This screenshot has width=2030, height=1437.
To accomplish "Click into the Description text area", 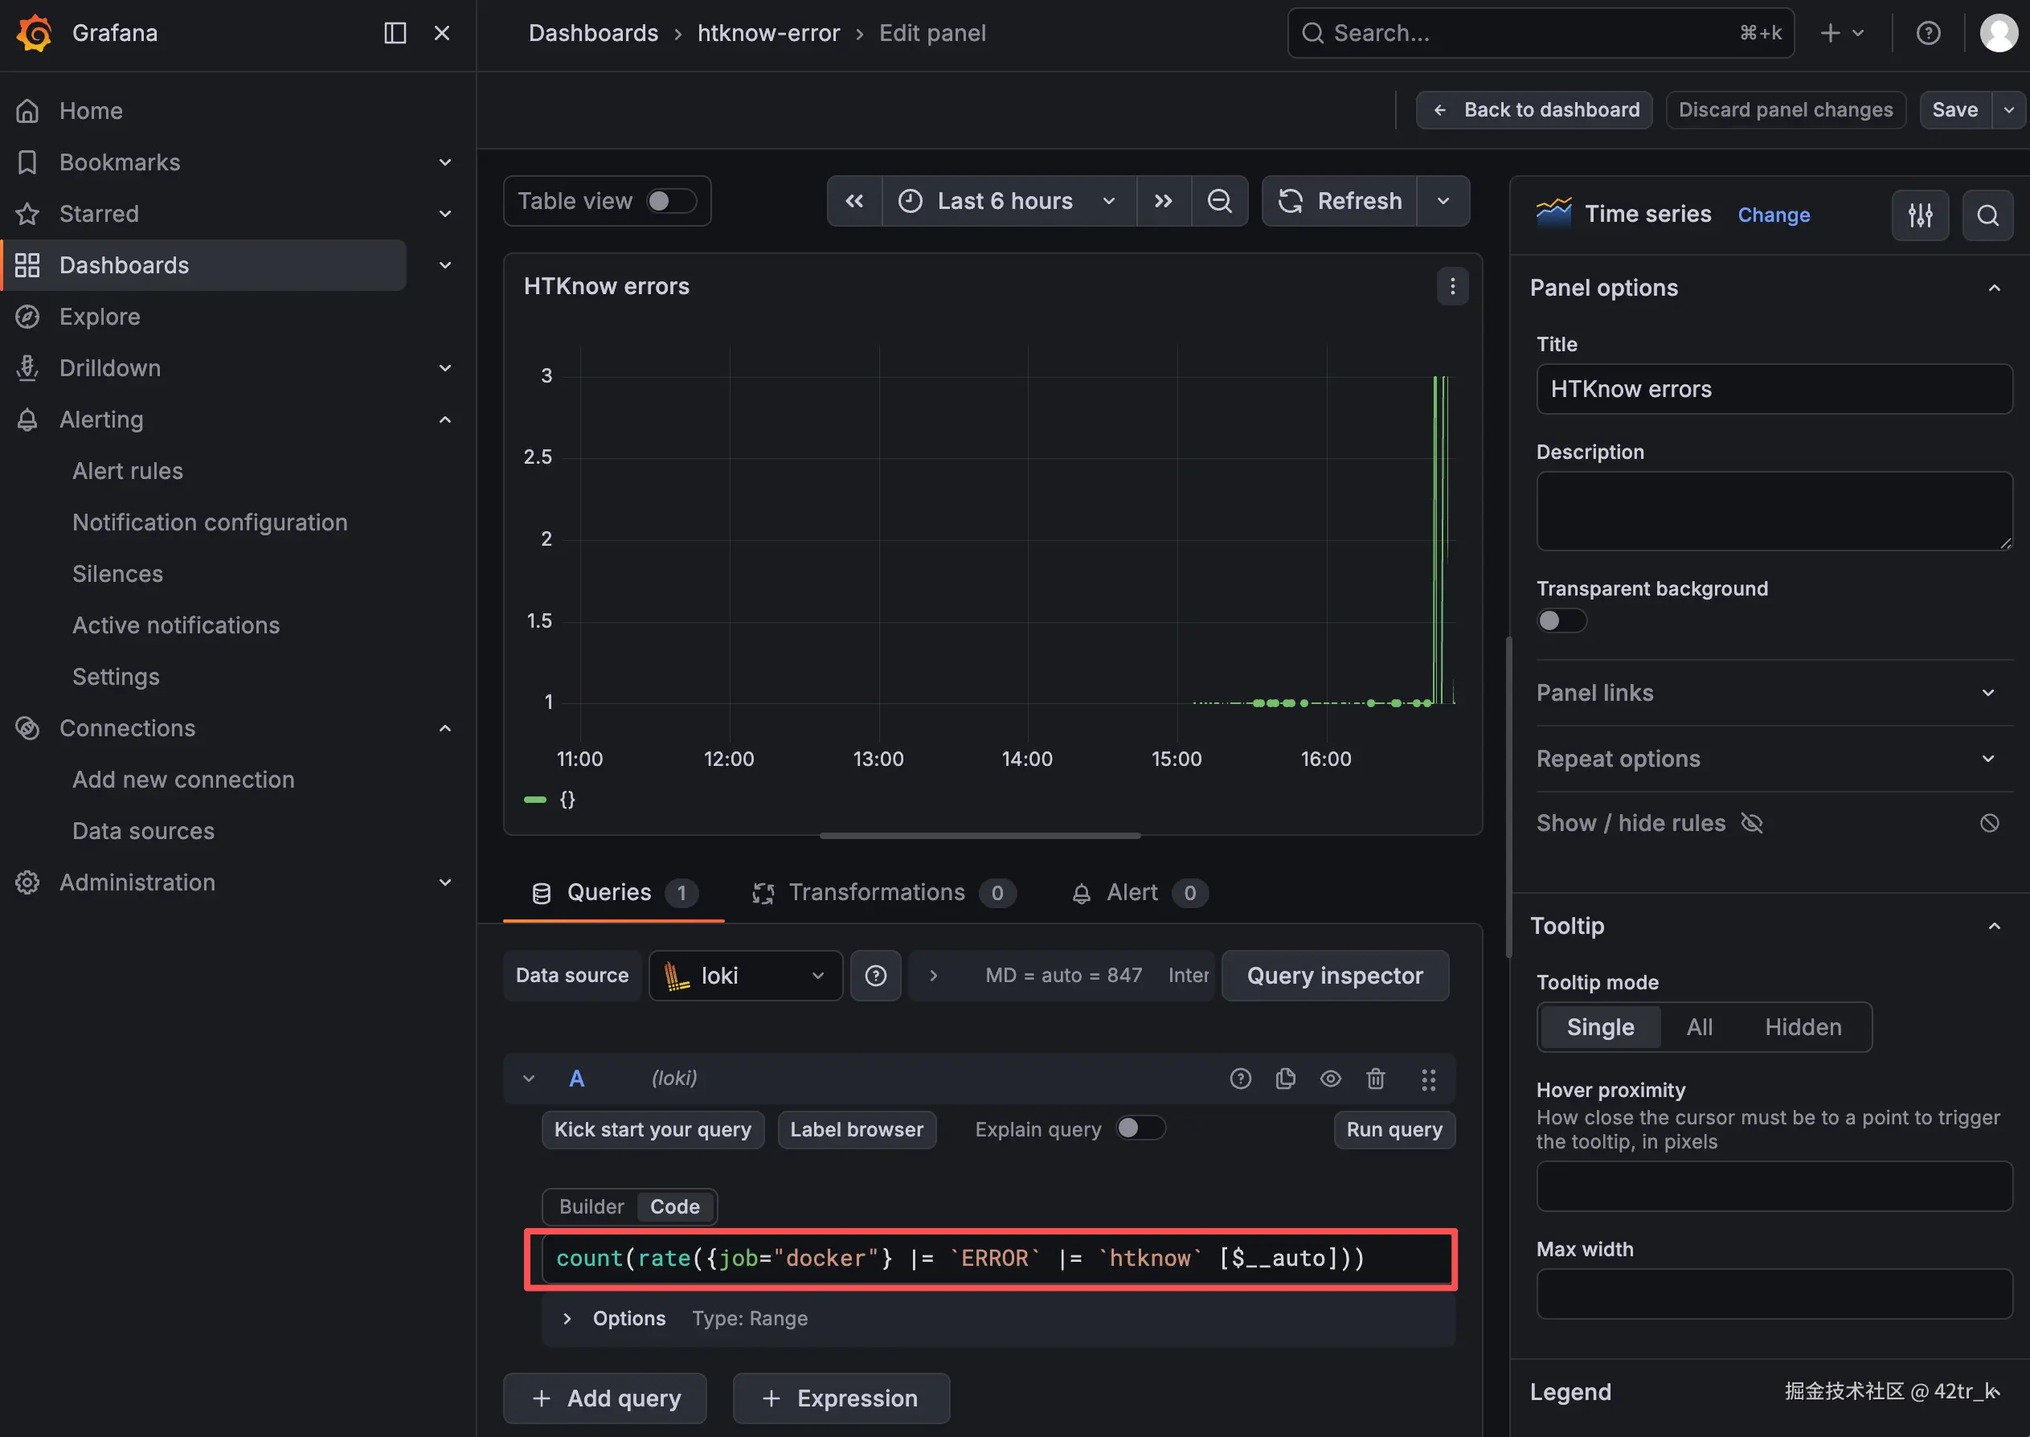I will [1774, 510].
